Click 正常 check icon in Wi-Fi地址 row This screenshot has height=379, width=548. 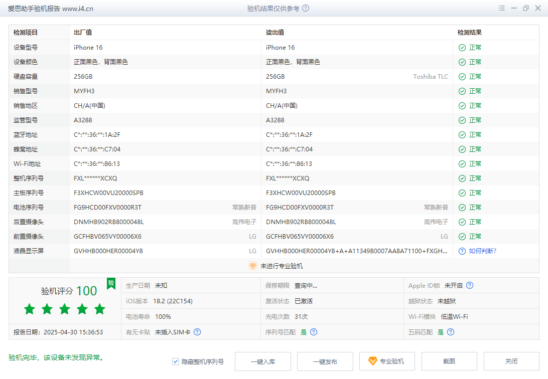tap(462, 164)
